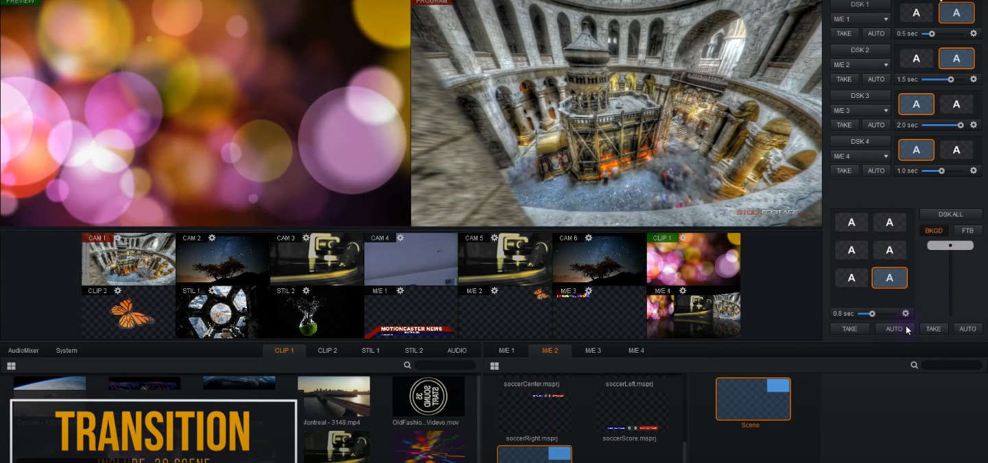Enable FTB fade to black
The image size is (988, 463).
coord(967,230)
